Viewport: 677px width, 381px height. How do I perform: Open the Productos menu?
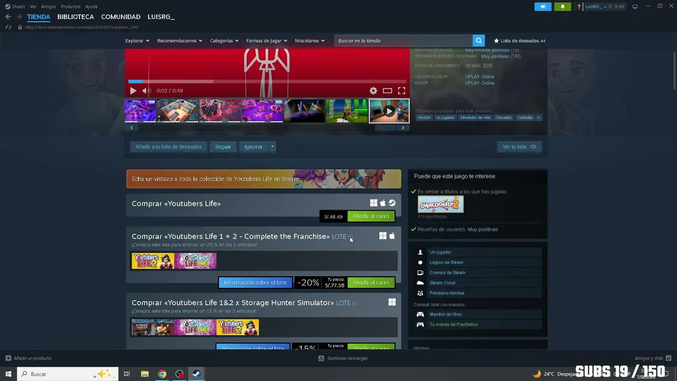tap(71, 6)
